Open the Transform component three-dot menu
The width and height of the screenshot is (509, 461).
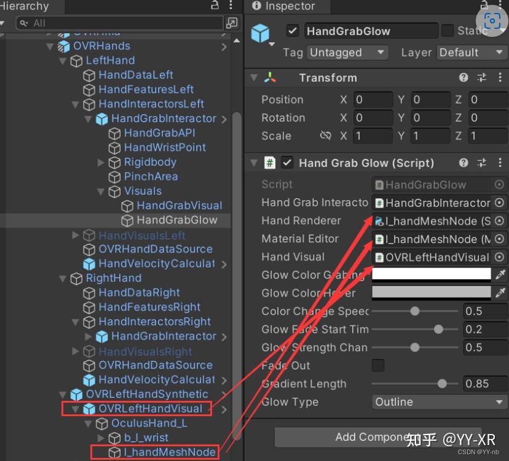point(500,77)
